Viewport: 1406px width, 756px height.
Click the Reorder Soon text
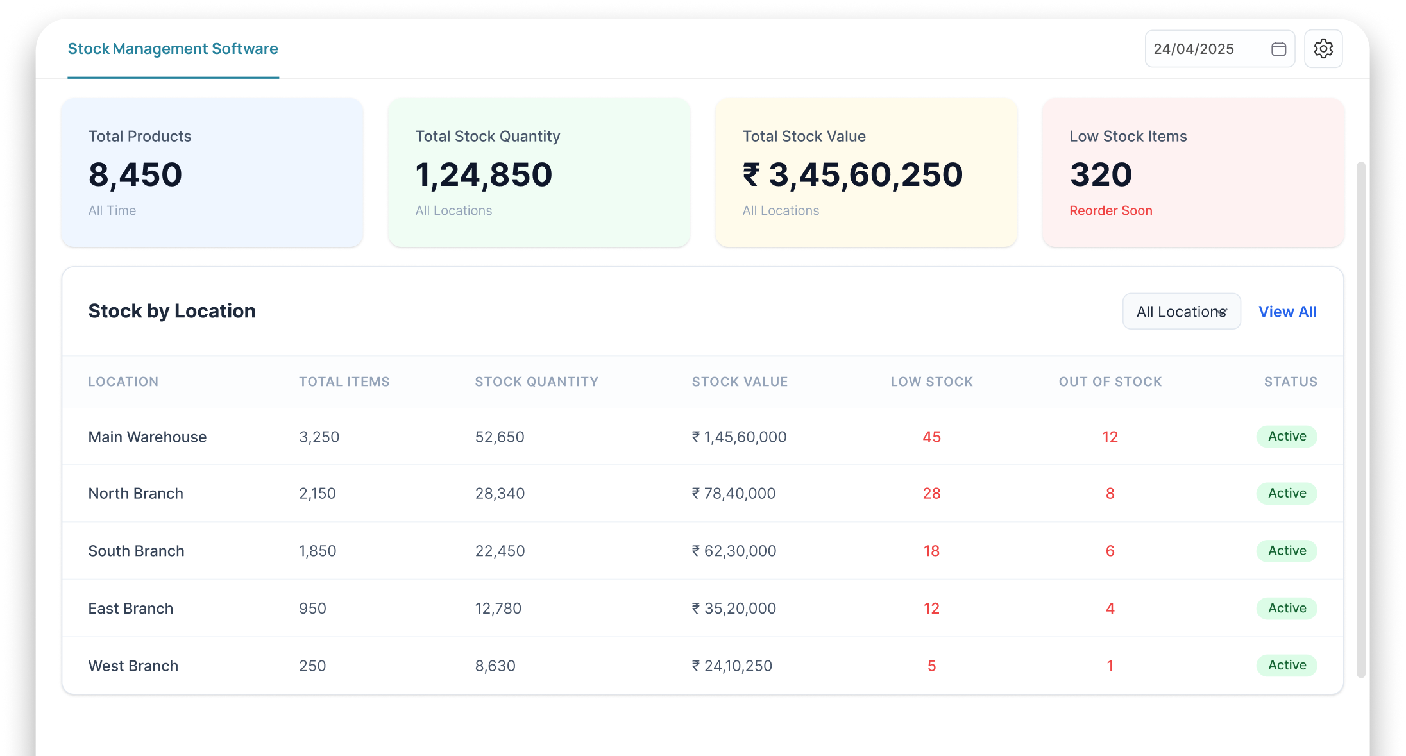pyautogui.click(x=1111, y=210)
